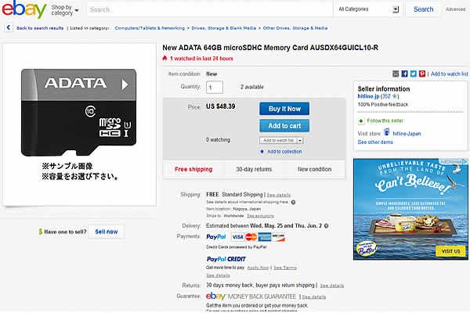Open seller feedback score 352
Viewport: 470px width, 313px height.
[387, 96]
